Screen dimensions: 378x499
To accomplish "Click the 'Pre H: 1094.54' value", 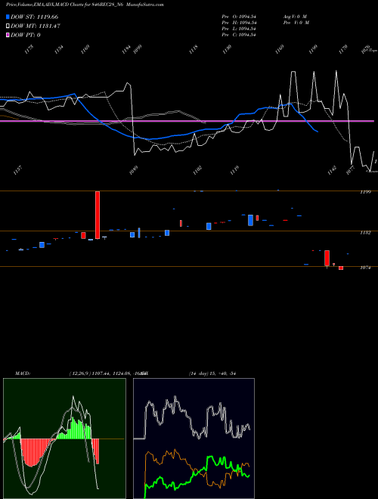I will (239, 23).
